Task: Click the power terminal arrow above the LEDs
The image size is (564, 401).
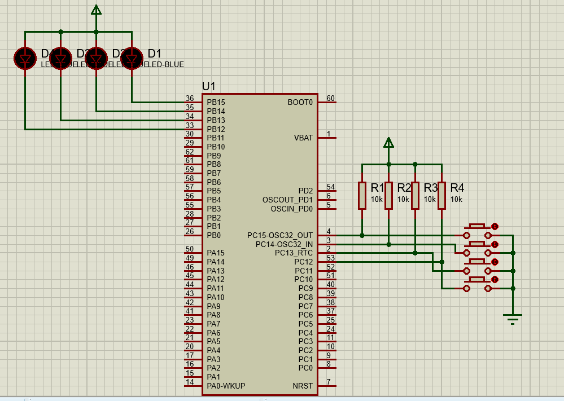Action: tap(96, 10)
